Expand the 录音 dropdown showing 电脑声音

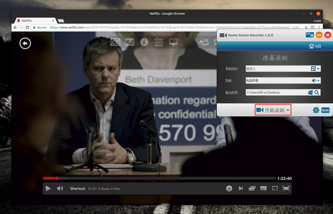pos(318,81)
